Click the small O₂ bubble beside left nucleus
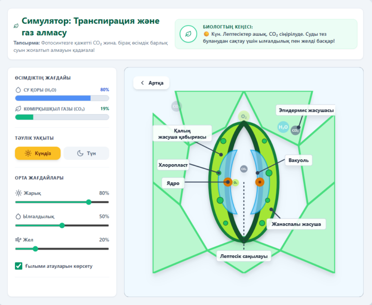 (x=235, y=183)
